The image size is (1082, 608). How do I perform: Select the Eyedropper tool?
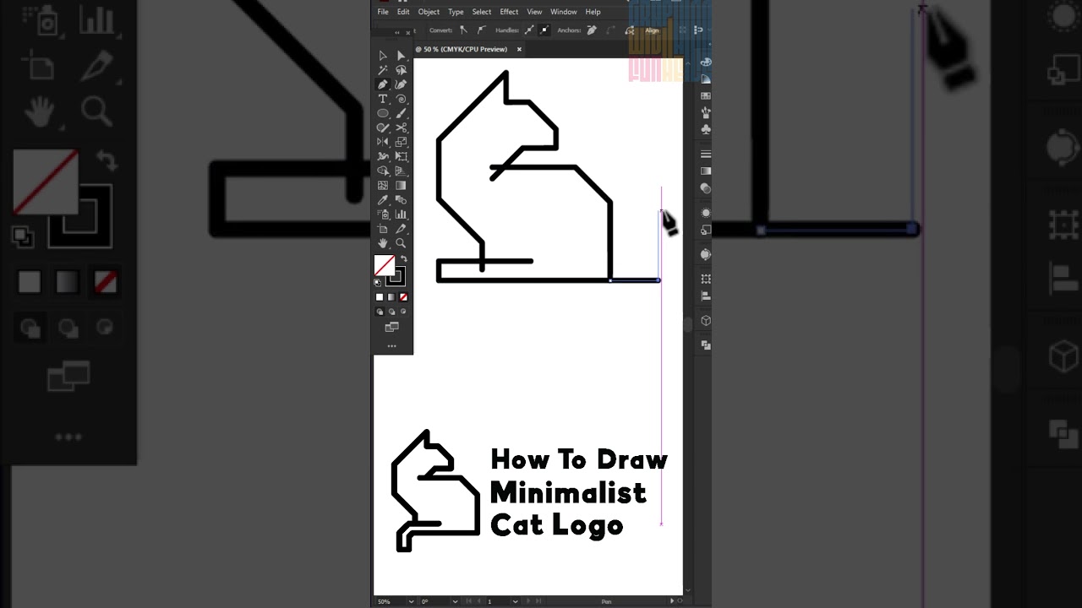coord(383,200)
